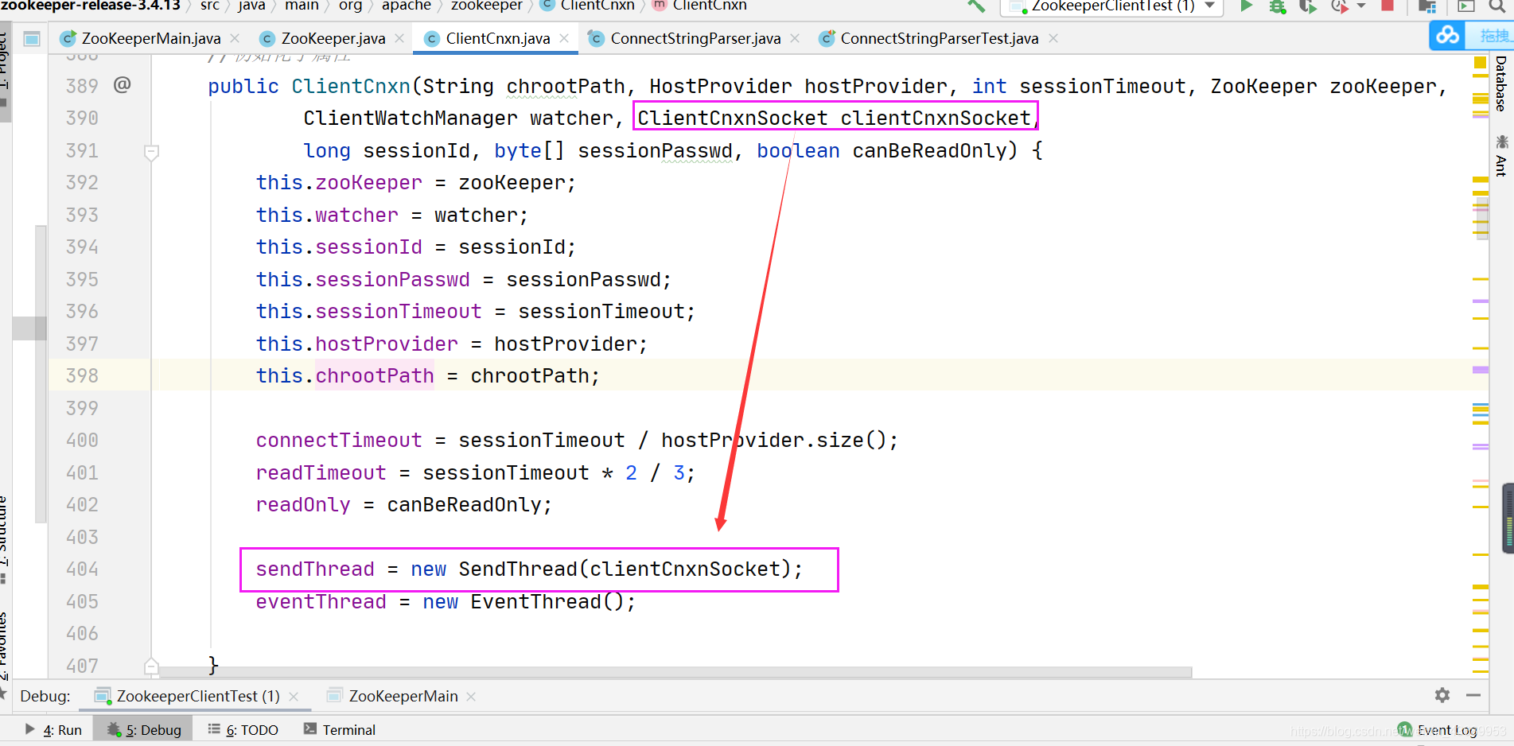
Task: Run with coverage icon
Action: (x=1307, y=6)
